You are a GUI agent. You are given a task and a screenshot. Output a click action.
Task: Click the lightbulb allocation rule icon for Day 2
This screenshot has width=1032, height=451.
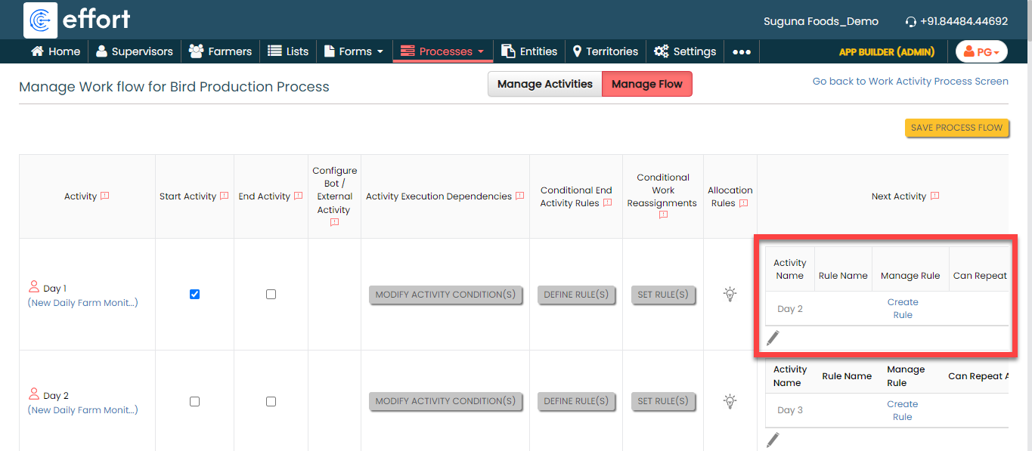click(730, 401)
